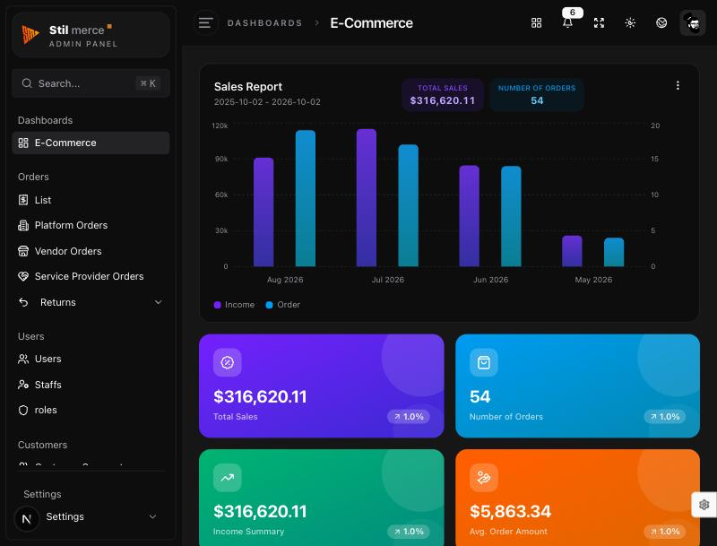Open the user avatar profile menu
717x546 pixels.
click(x=692, y=23)
